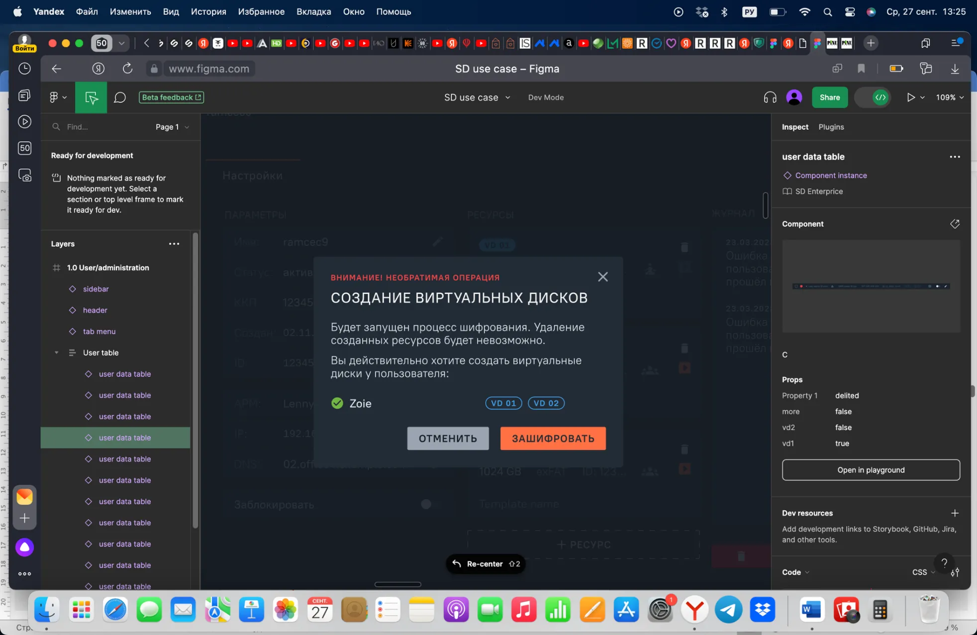
Task: Click the www.figma.com address bar
Action: (209, 69)
